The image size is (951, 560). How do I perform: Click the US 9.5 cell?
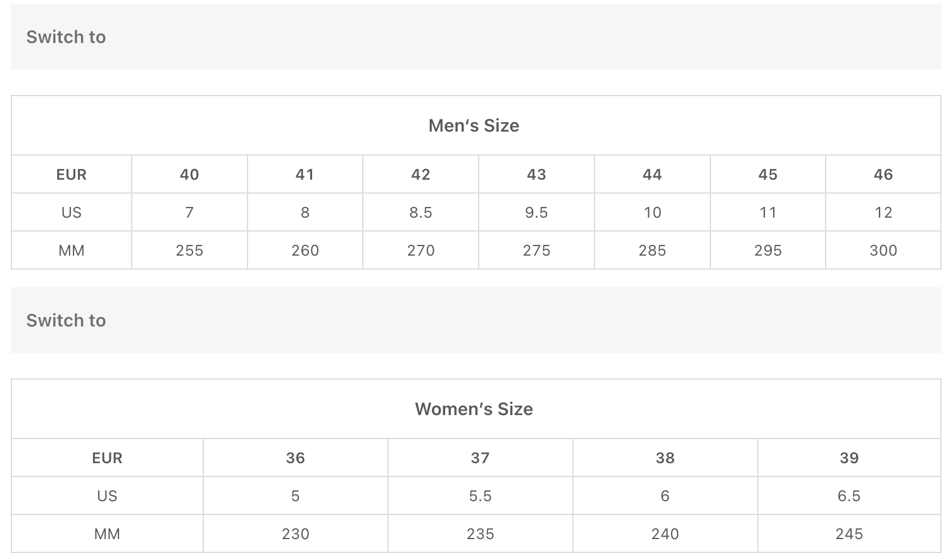(x=536, y=213)
